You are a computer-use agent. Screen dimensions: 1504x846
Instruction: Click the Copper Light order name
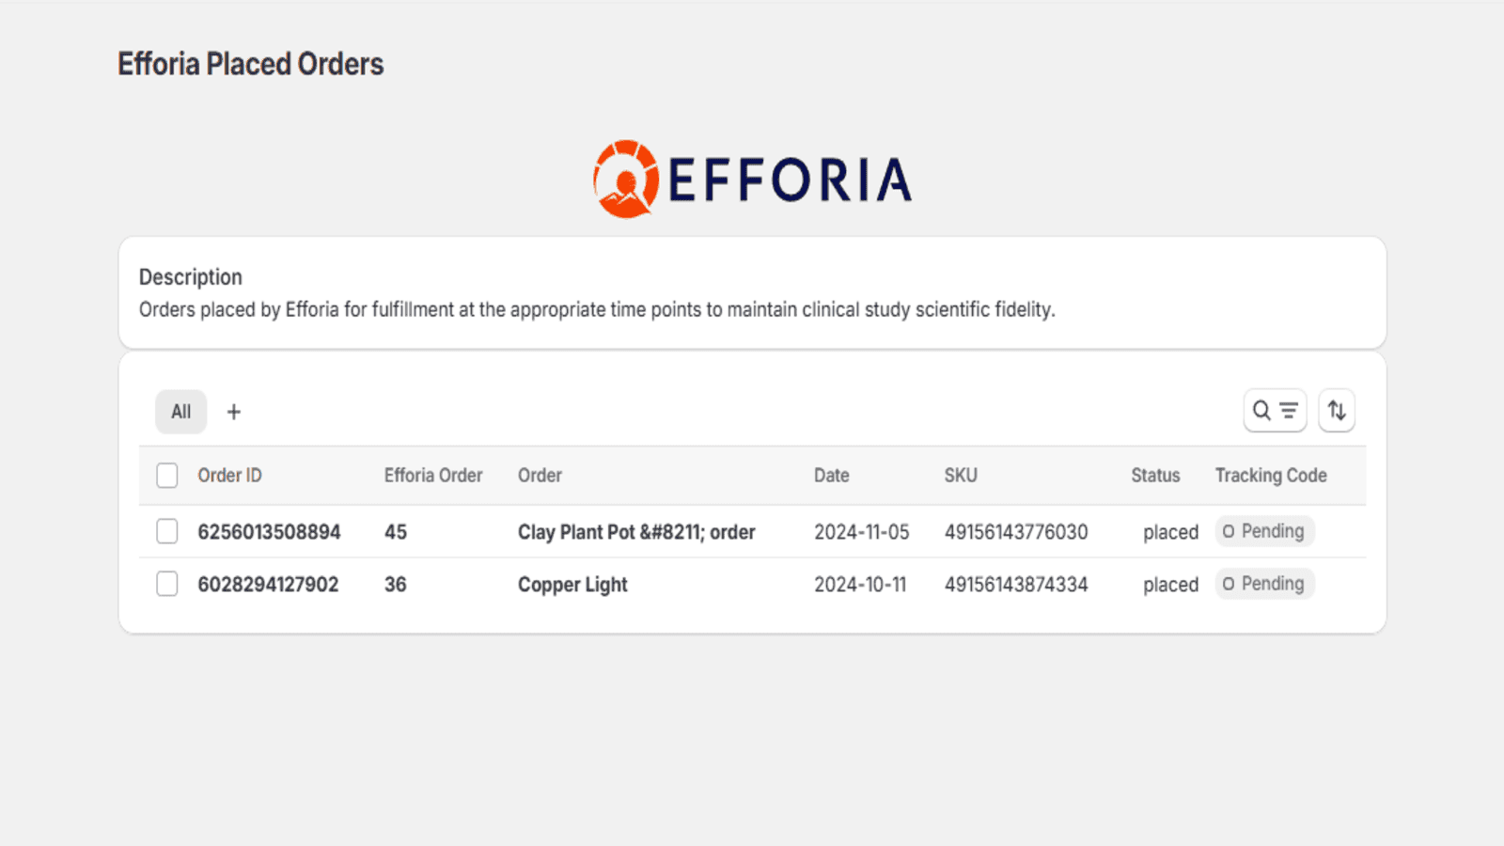point(572,585)
